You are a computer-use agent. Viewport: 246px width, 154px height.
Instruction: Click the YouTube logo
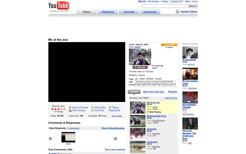pyautogui.click(x=59, y=6)
